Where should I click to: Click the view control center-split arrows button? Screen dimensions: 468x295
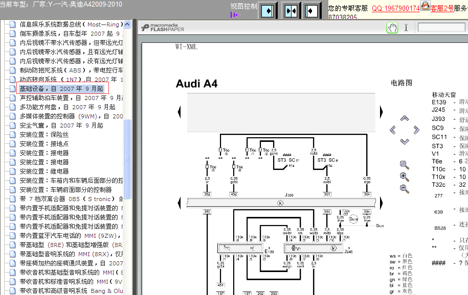pyautogui.click(x=291, y=11)
